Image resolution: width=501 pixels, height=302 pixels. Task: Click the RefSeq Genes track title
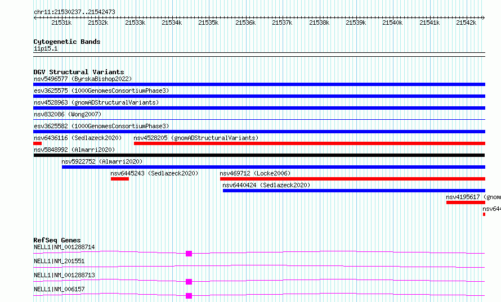[57, 240]
